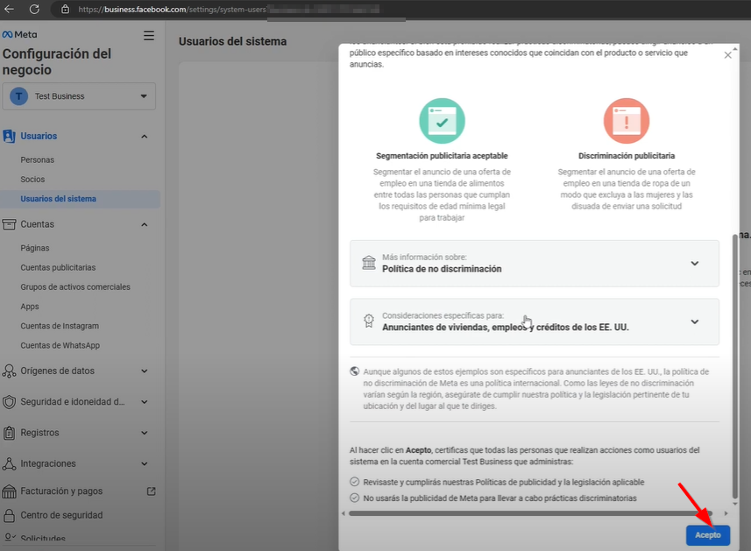Click the Registros clipboard icon
The height and width of the screenshot is (551, 751).
(9, 433)
